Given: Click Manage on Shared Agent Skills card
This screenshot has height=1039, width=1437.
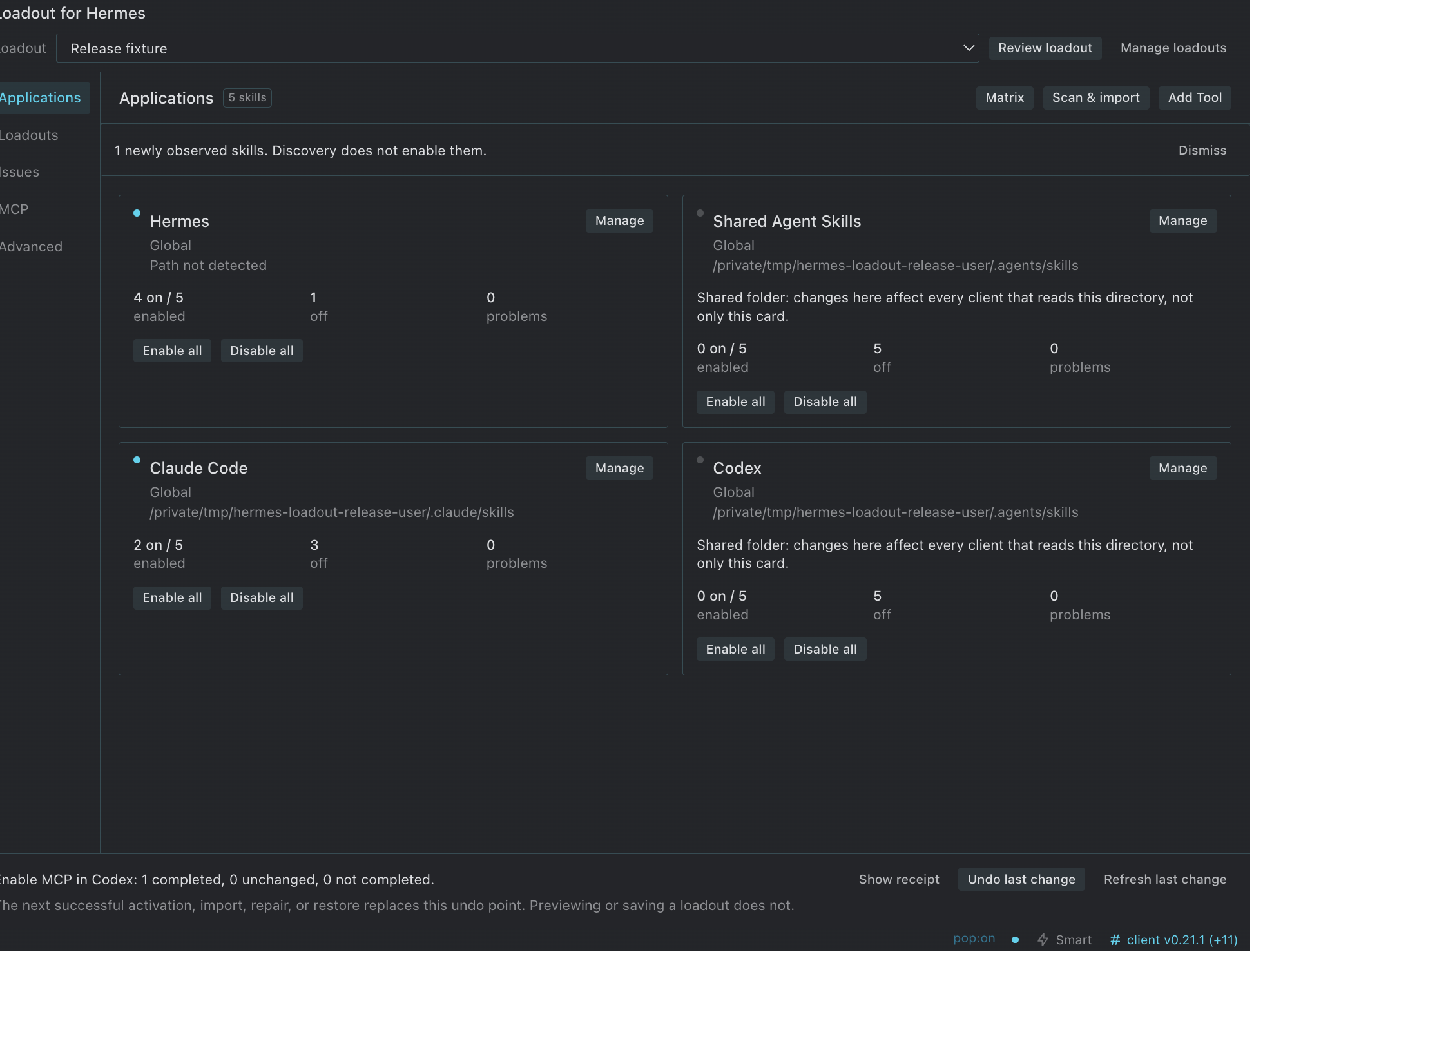Looking at the screenshot, I should (x=1183, y=221).
